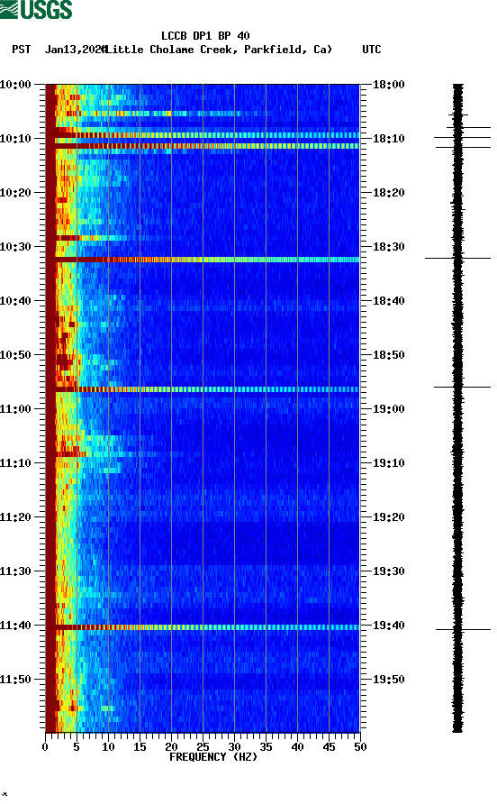The image size is (497, 804).
Task: Click the 18:30 UTC time label
Action: (389, 247)
